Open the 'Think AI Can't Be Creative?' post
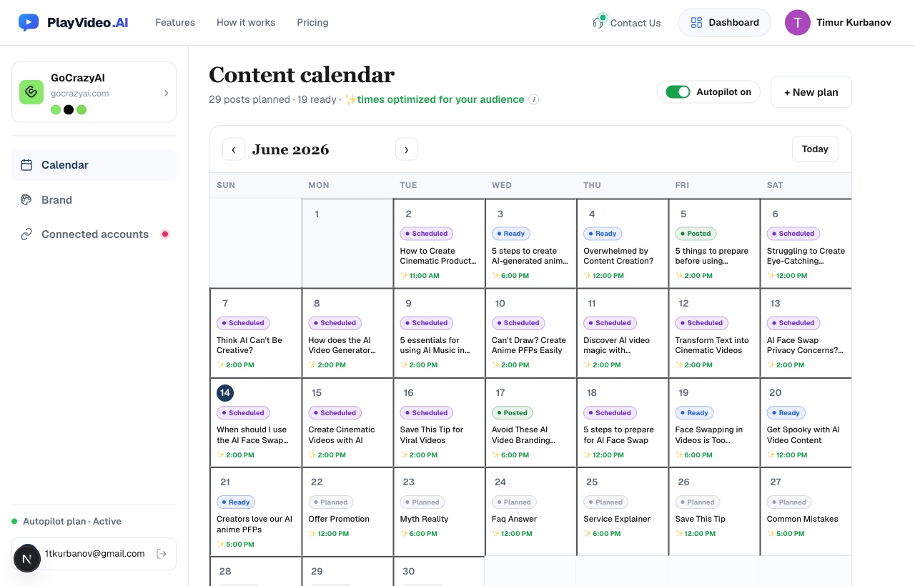The width and height of the screenshot is (915, 586). tap(249, 345)
